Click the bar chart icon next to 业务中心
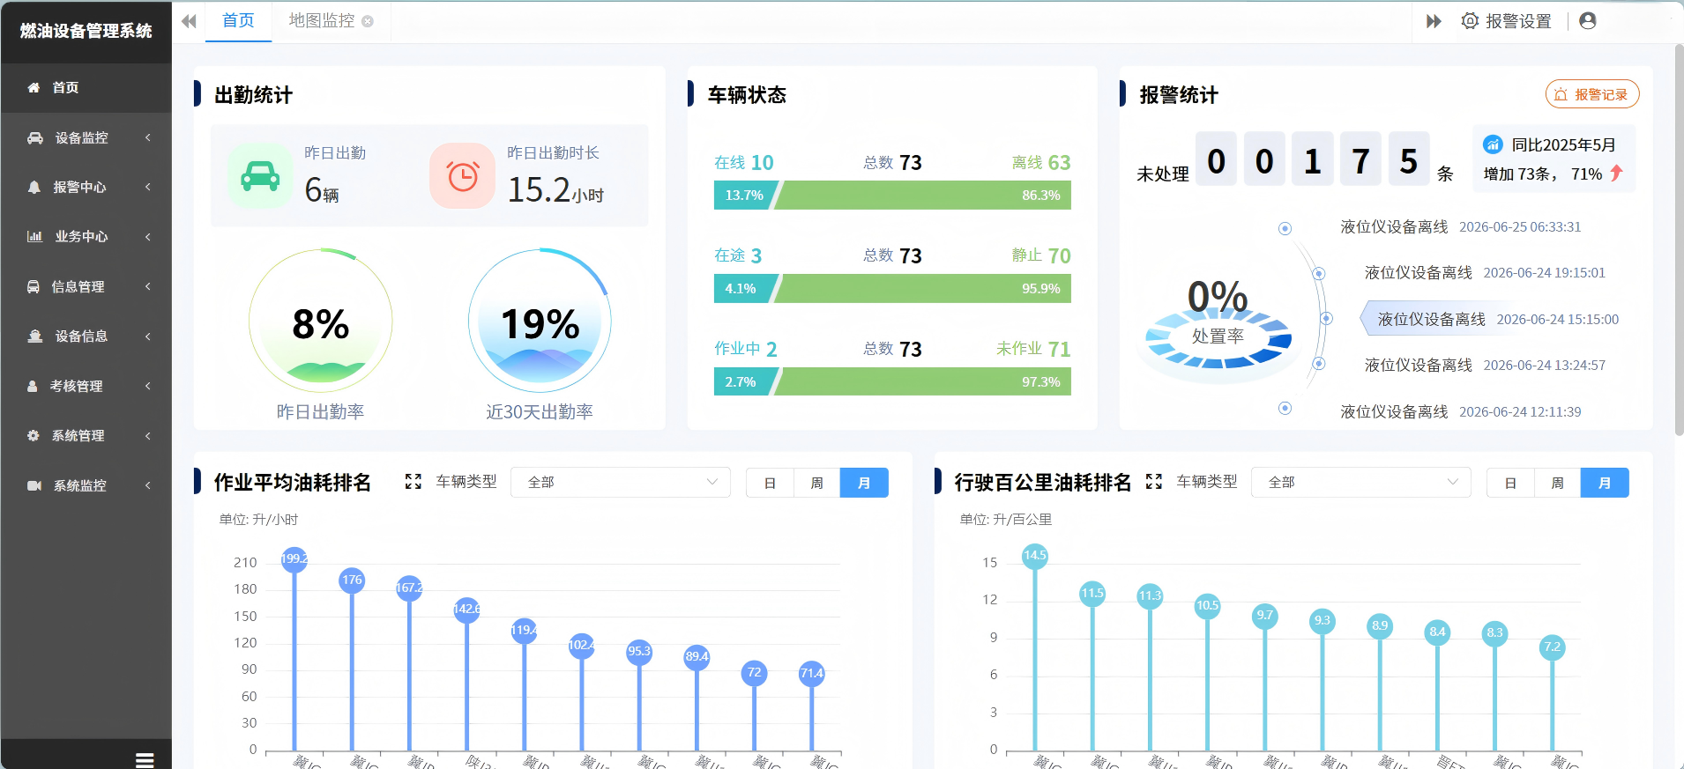The image size is (1684, 769). point(34,236)
